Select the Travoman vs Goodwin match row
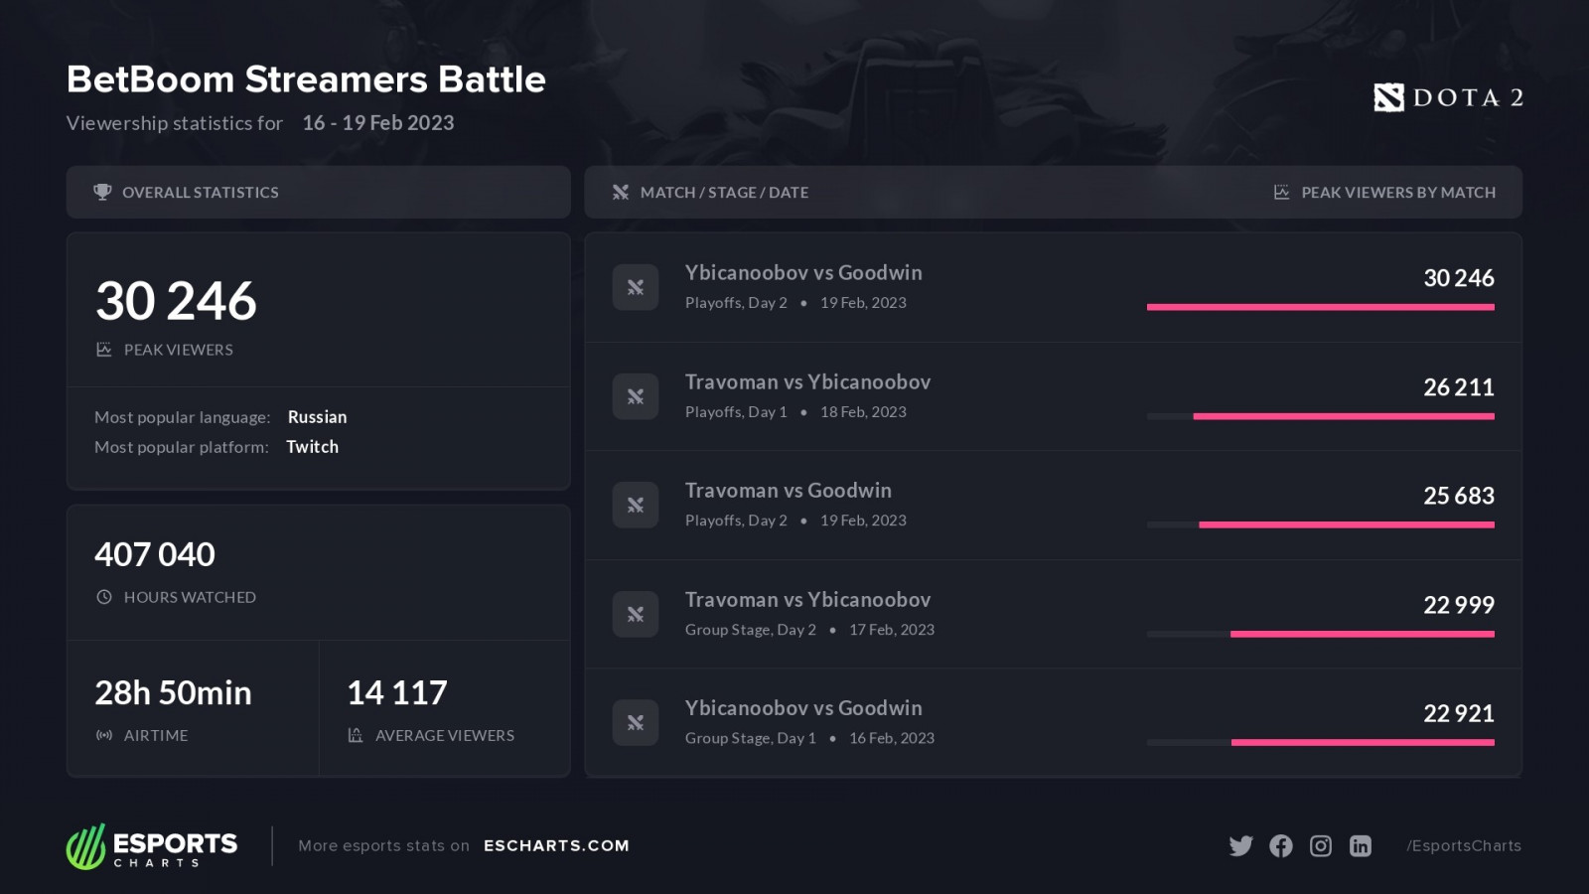Screen dimensions: 1589x894 [x=1053, y=505]
